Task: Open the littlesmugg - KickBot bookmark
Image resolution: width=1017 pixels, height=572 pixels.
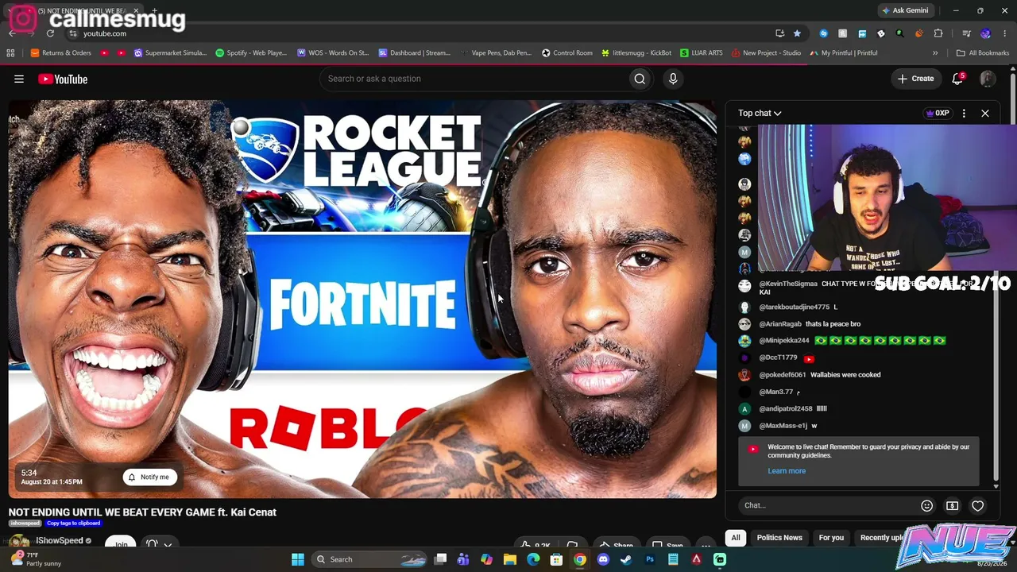Action: tap(636, 53)
